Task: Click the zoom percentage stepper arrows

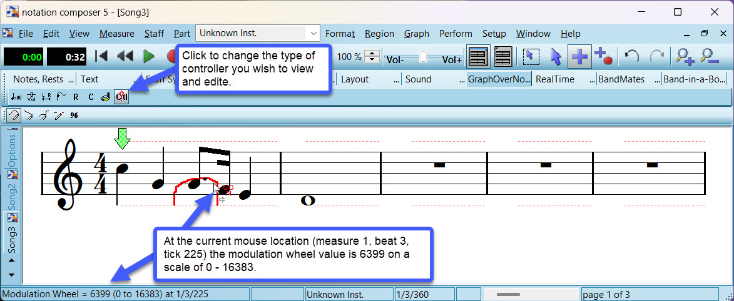Action: 372,57
